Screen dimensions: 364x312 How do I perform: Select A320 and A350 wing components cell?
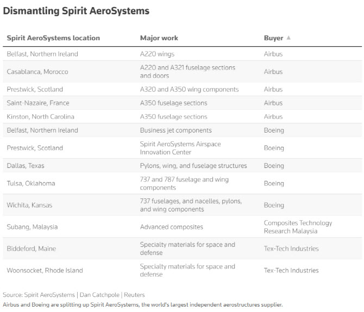[x=189, y=89]
